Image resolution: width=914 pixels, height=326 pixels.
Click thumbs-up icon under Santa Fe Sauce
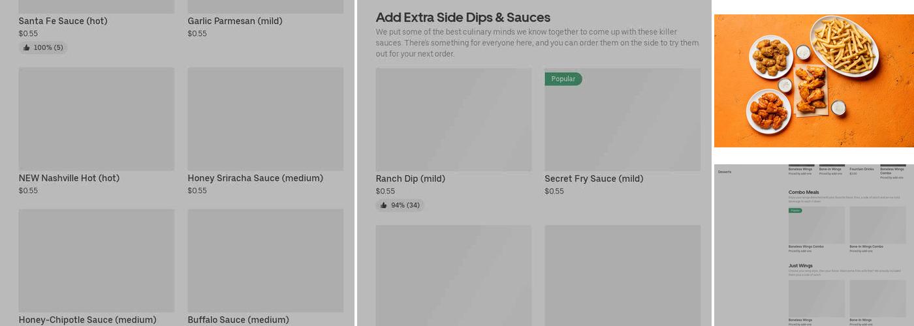coord(26,48)
